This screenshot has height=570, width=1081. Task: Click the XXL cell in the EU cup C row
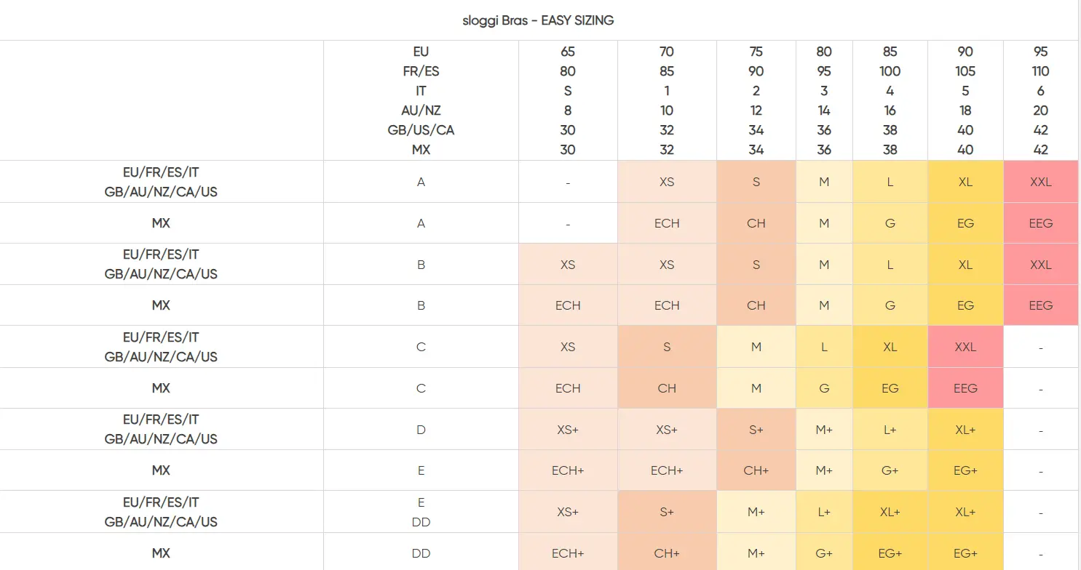(x=965, y=347)
